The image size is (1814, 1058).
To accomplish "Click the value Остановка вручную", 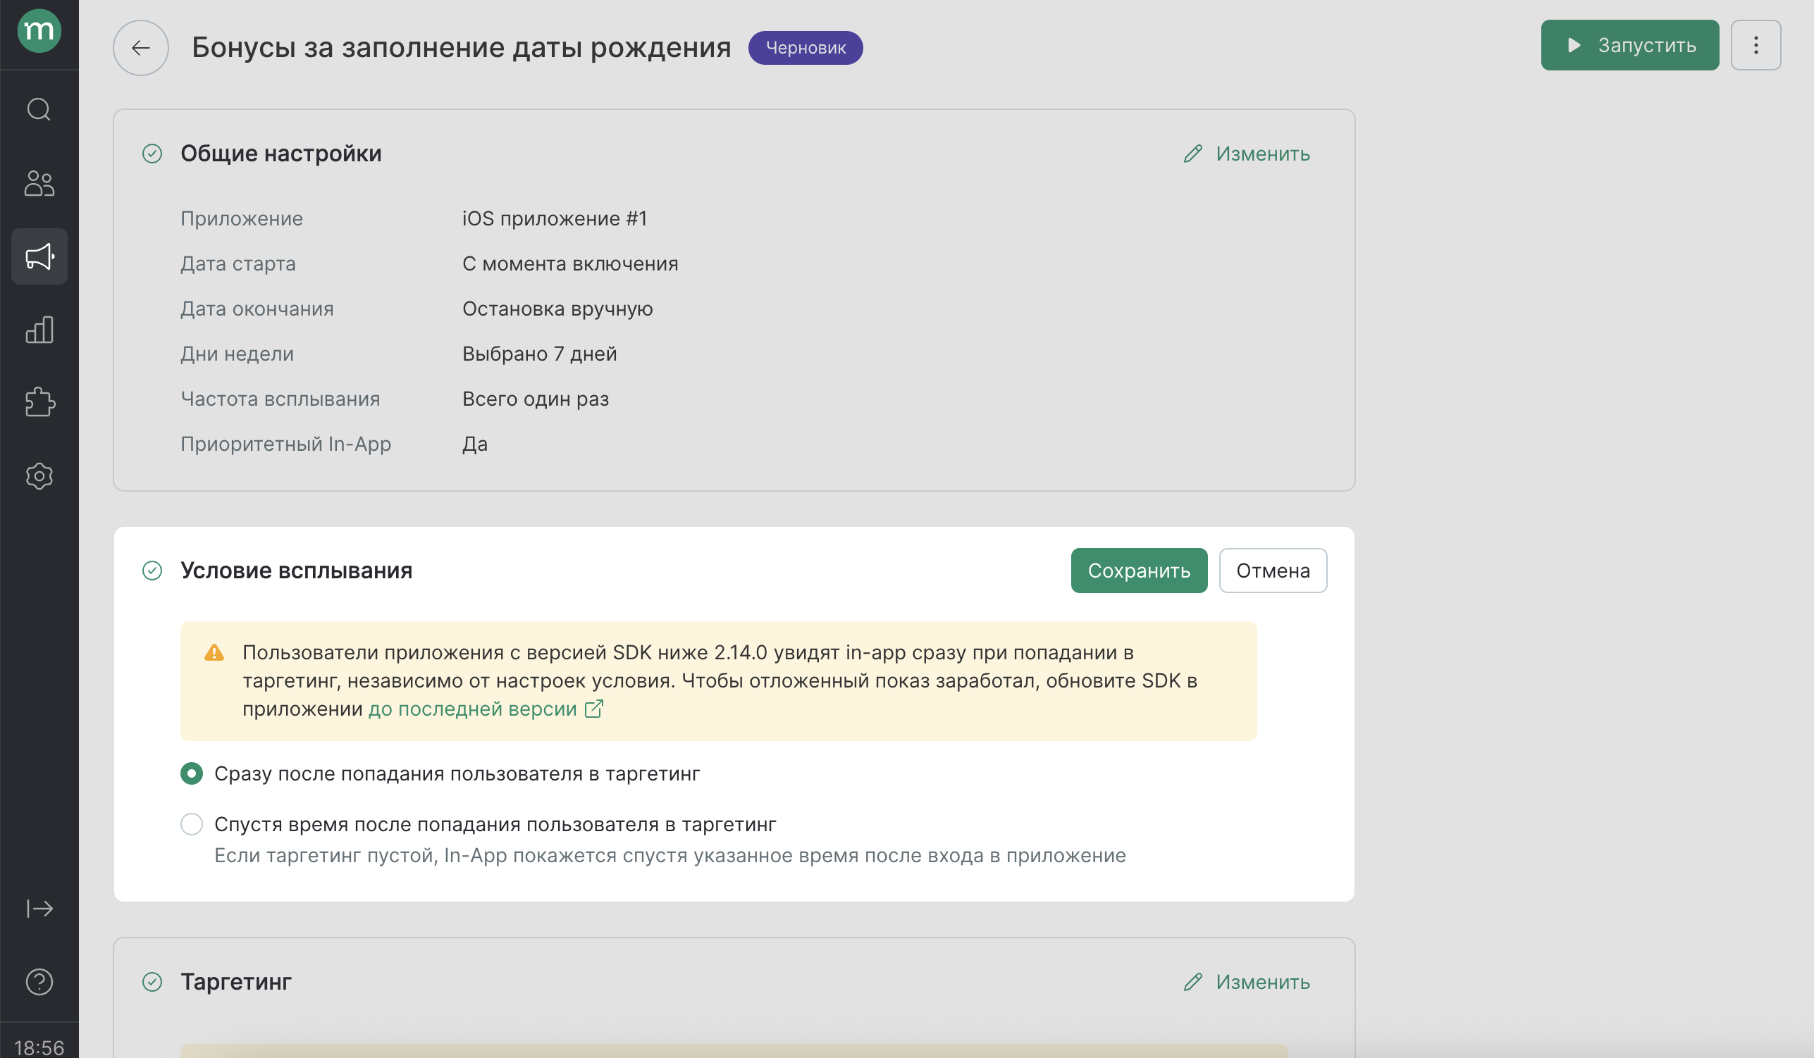I will (x=557, y=309).
